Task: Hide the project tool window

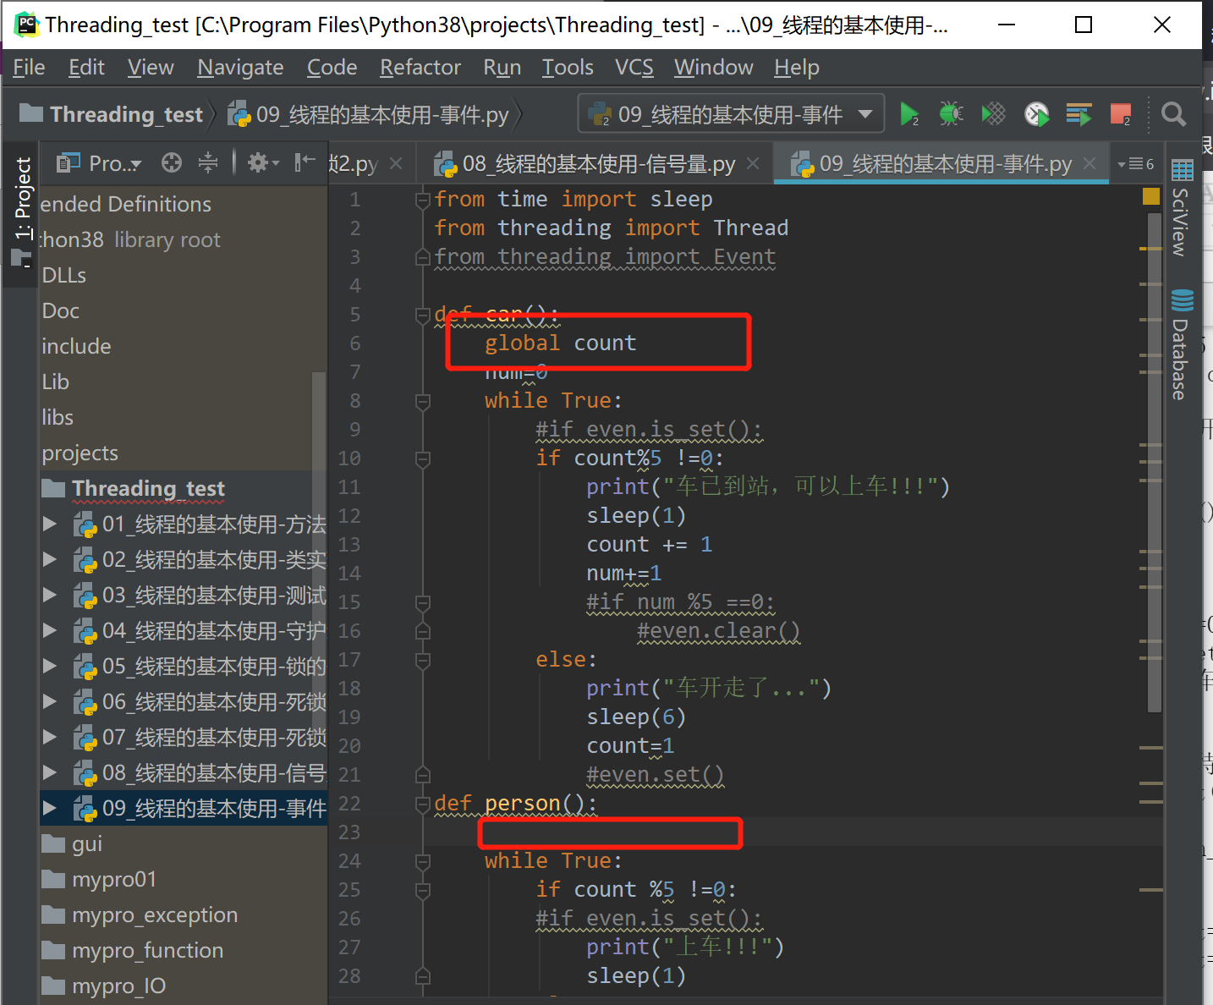Action: (x=305, y=162)
